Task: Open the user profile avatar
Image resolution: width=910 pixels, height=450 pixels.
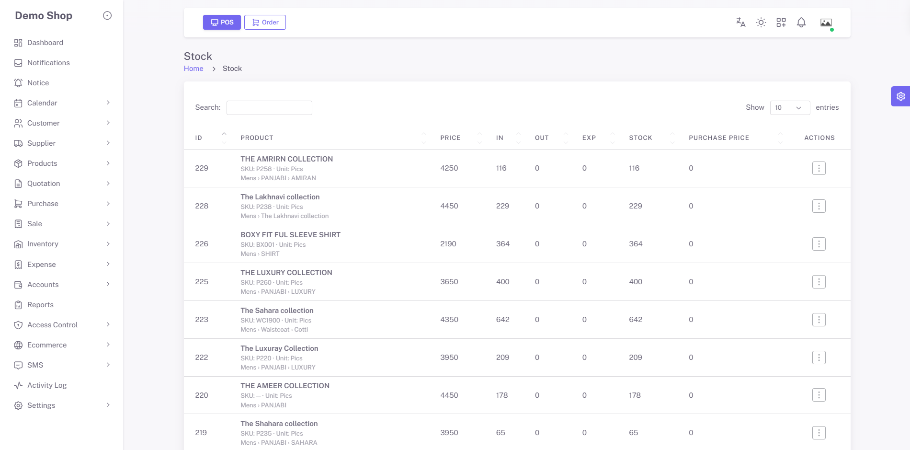Action: 826,22
